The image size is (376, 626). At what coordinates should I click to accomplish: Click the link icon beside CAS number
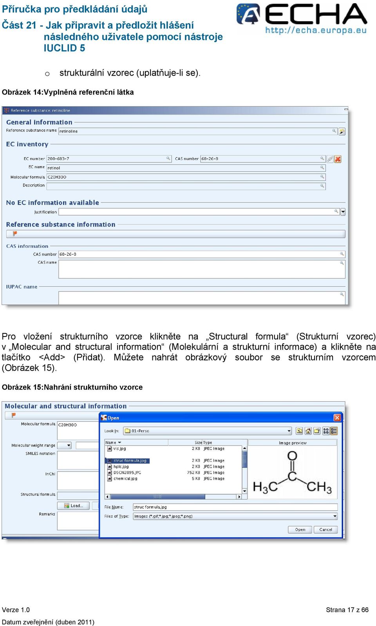click(330, 159)
